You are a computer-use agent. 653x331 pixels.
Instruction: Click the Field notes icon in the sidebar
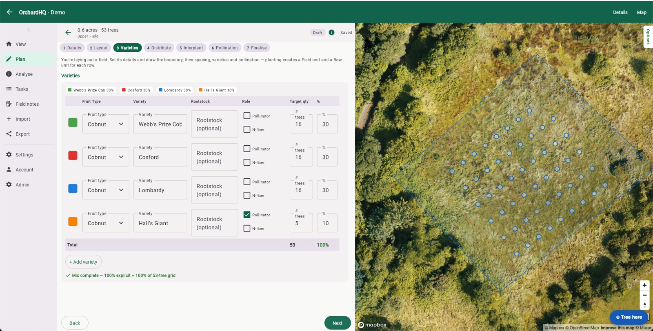coord(9,104)
